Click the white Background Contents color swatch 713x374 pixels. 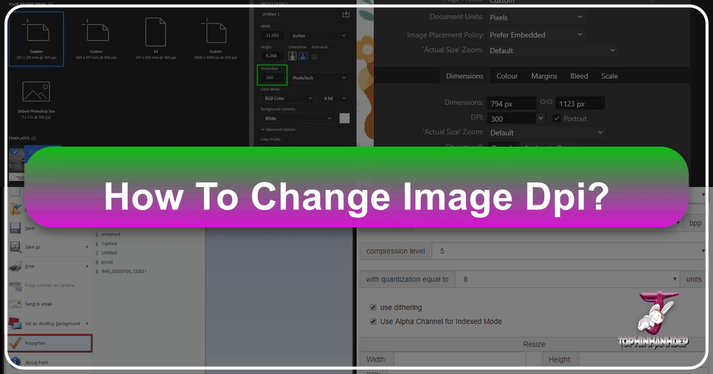point(344,118)
